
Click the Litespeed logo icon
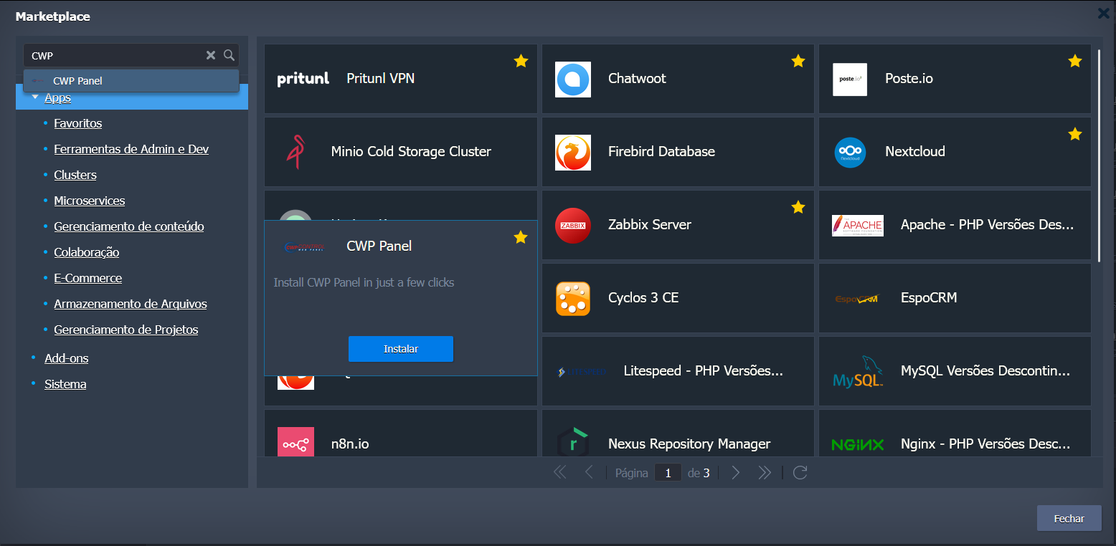(x=582, y=372)
